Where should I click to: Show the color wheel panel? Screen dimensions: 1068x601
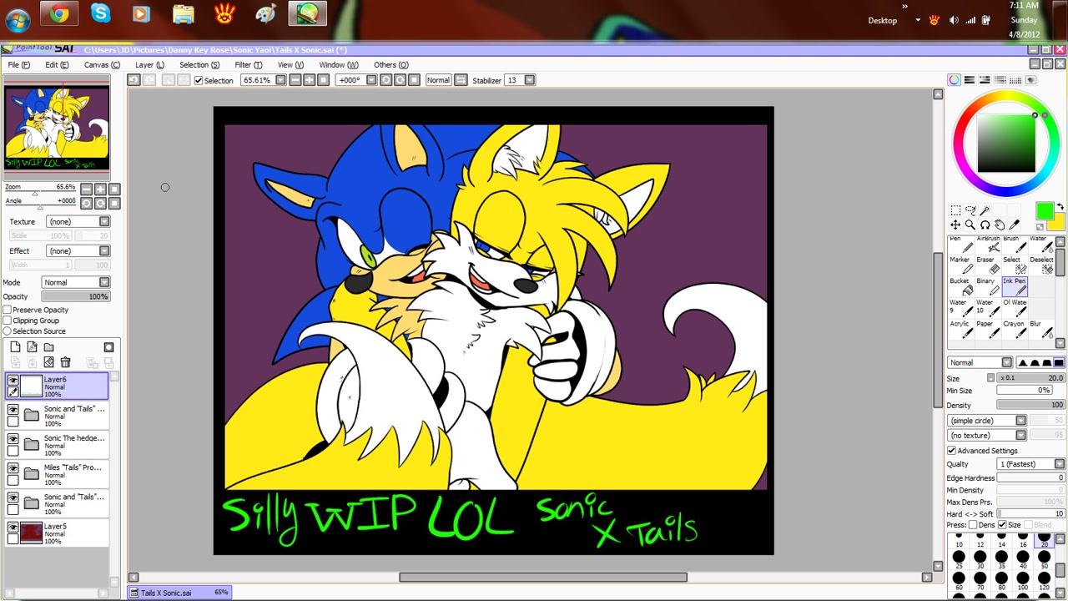(955, 80)
